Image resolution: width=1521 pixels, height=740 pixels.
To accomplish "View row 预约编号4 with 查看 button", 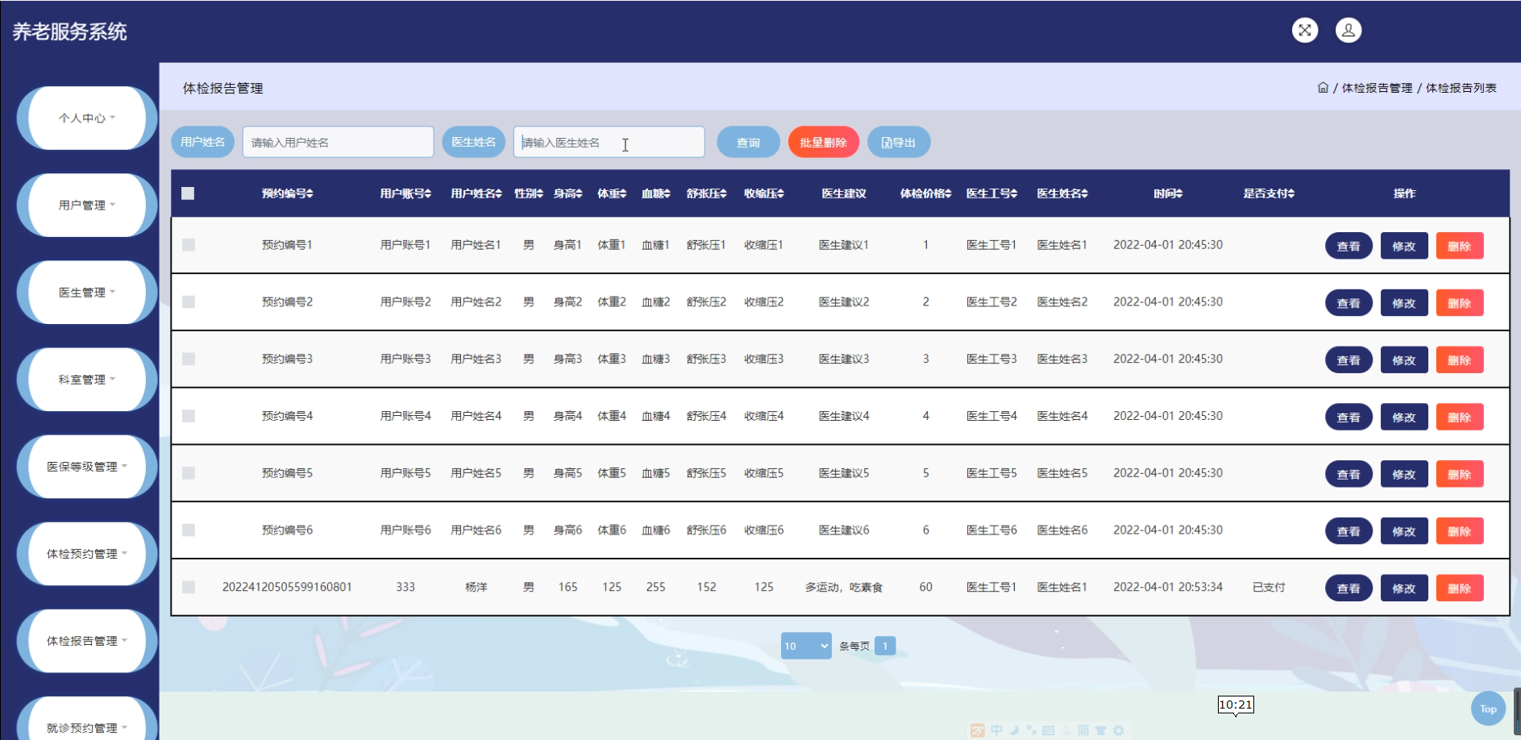I will [x=1349, y=417].
